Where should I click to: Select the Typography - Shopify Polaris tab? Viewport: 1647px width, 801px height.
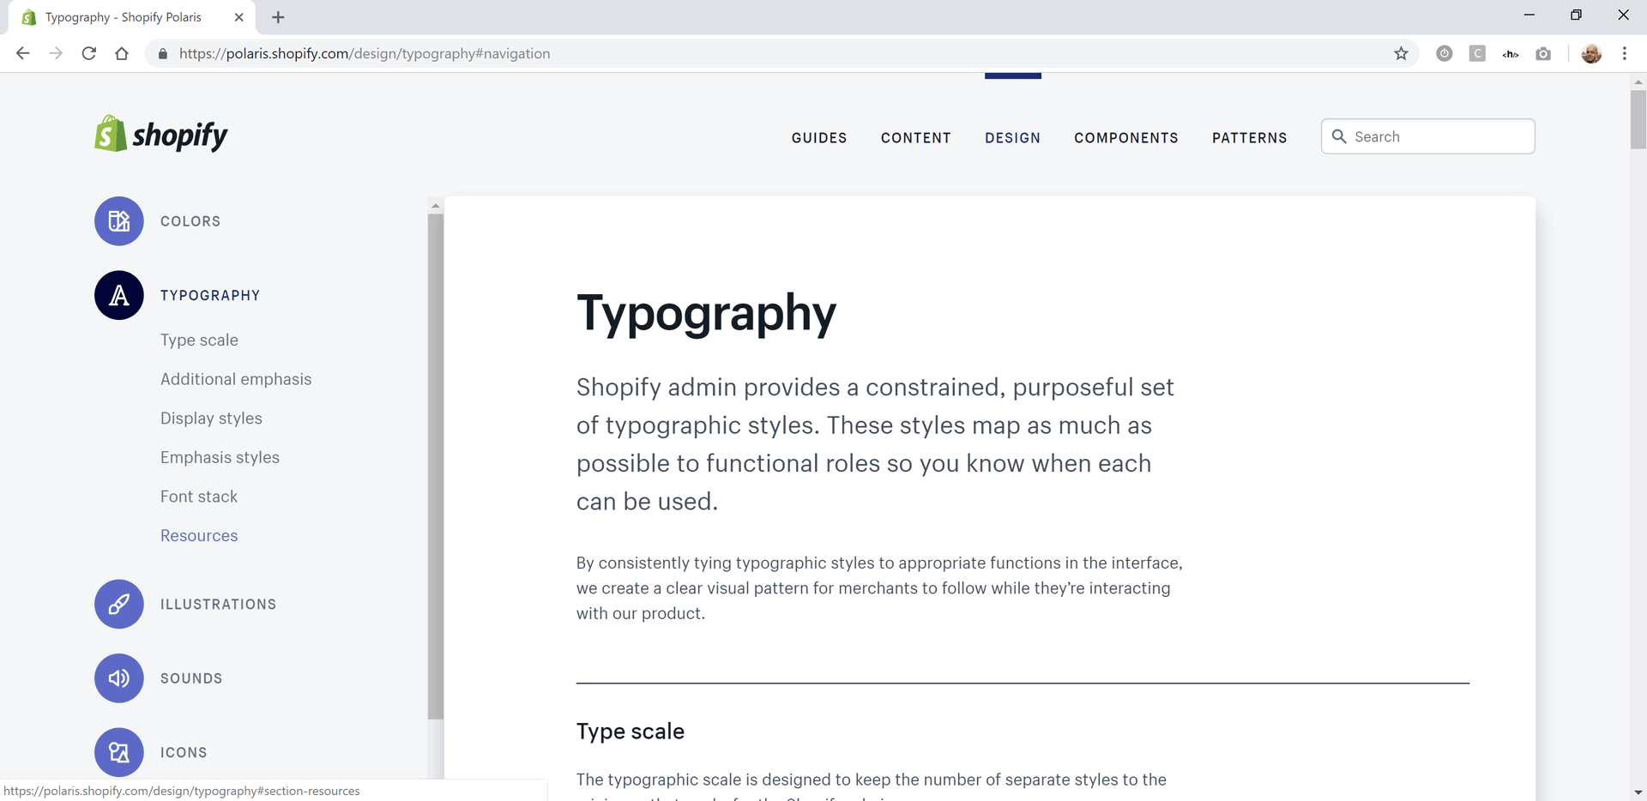pyautogui.click(x=133, y=17)
